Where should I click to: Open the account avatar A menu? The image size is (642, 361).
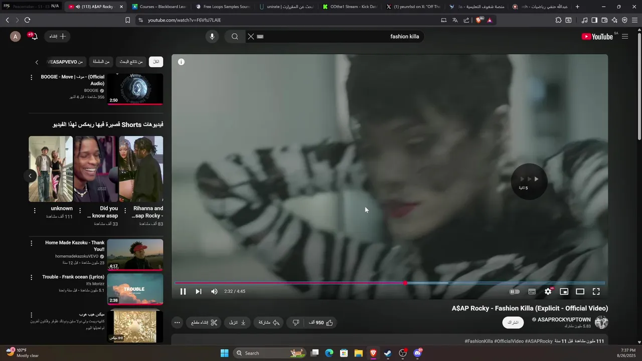pos(16,36)
